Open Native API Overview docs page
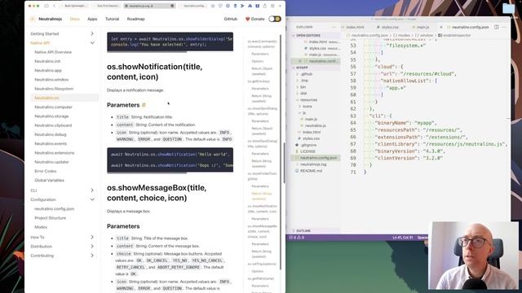This screenshot has height=293, width=522. click(x=53, y=52)
